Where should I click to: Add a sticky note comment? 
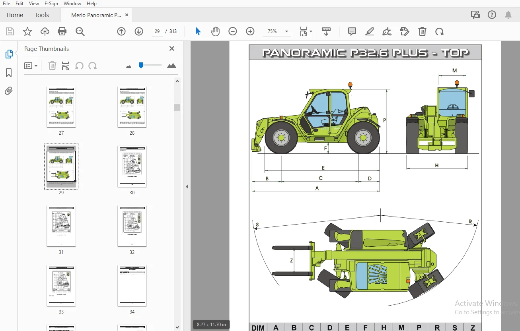coord(352,31)
